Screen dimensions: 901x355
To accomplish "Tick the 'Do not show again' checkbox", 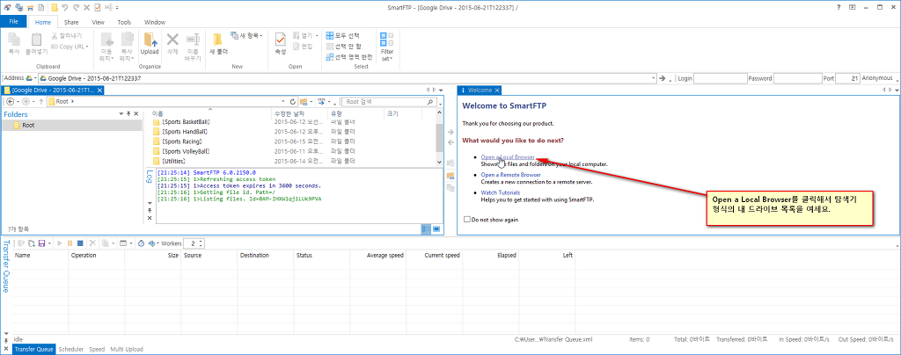I will click(467, 220).
